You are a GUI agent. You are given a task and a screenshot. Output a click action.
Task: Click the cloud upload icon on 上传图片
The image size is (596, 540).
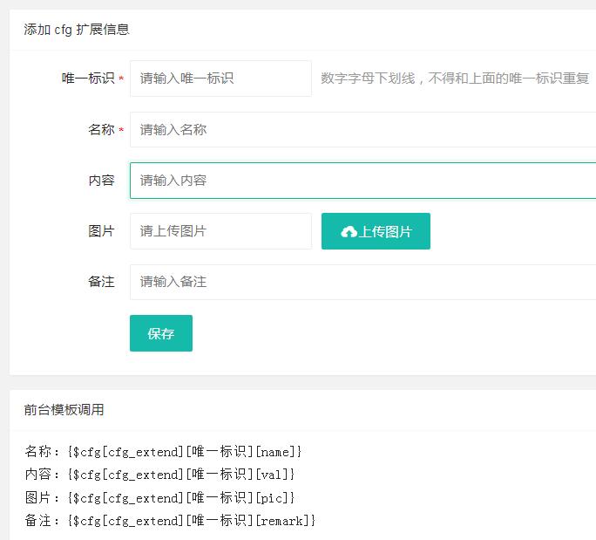click(x=349, y=232)
